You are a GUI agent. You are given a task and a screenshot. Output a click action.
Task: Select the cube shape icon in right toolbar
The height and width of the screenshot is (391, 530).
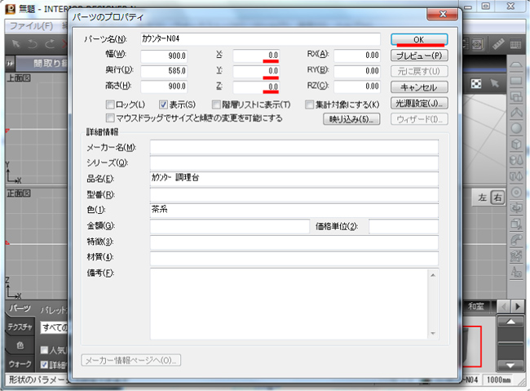[516, 144]
